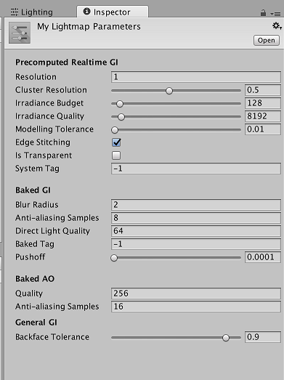The height and width of the screenshot is (380, 284).
Task: Disable the Edge Stitching checkbox
Action: pos(116,142)
